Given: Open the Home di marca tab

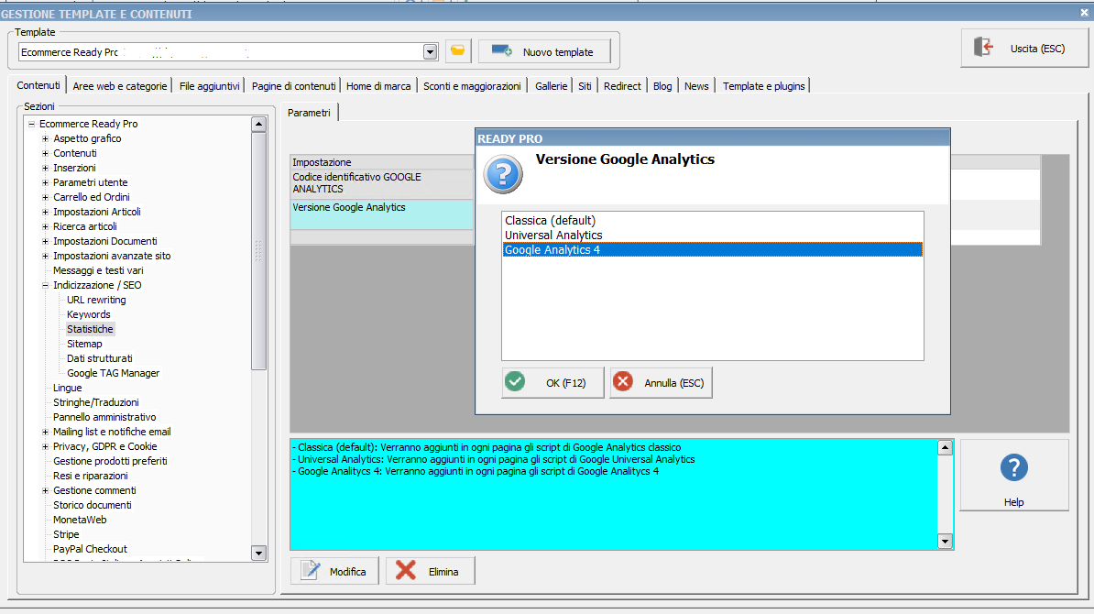Looking at the screenshot, I should (378, 86).
